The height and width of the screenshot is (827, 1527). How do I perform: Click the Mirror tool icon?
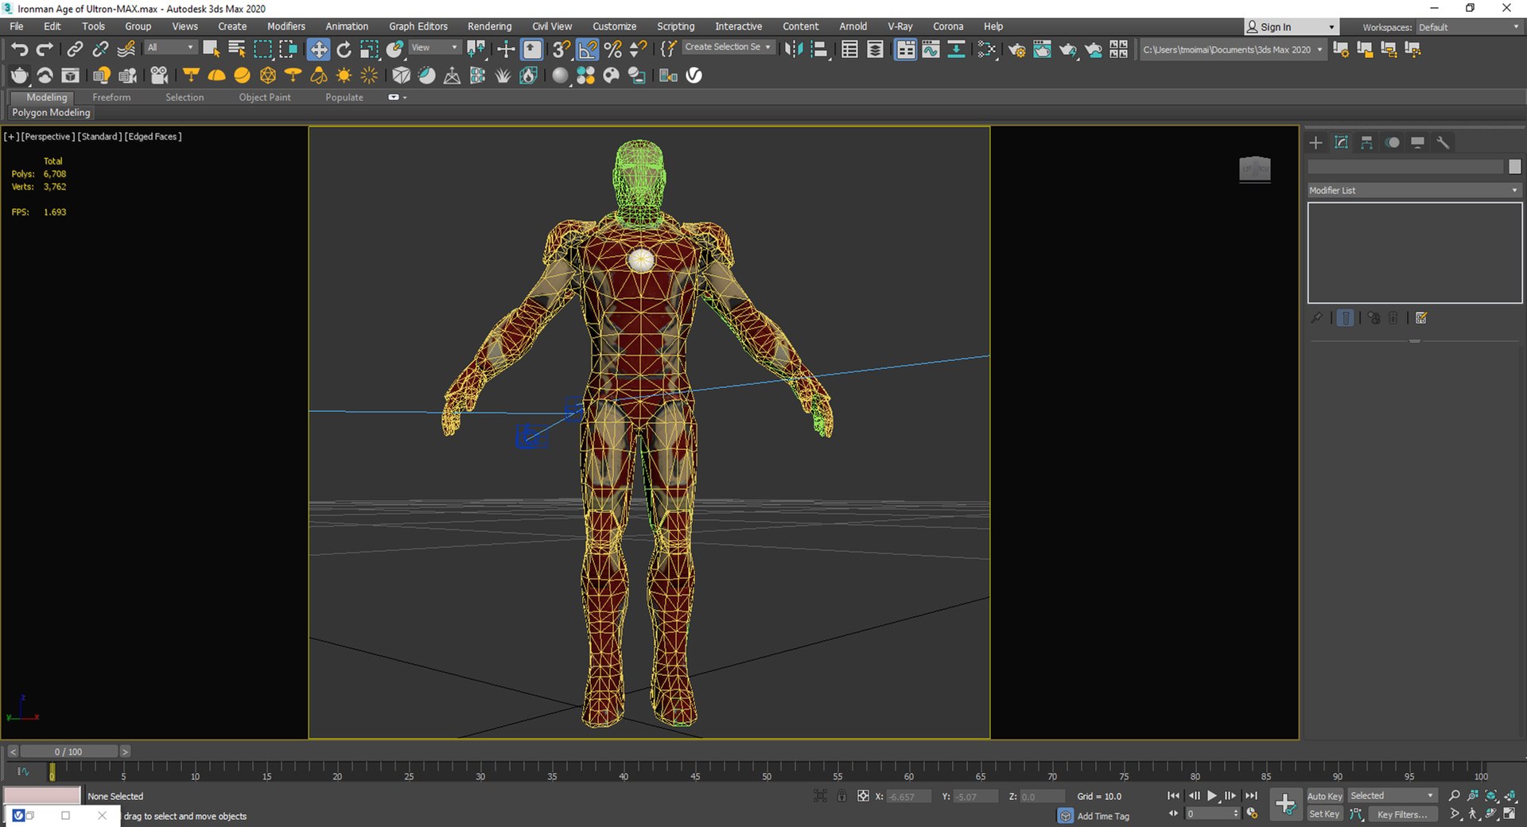click(794, 49)
